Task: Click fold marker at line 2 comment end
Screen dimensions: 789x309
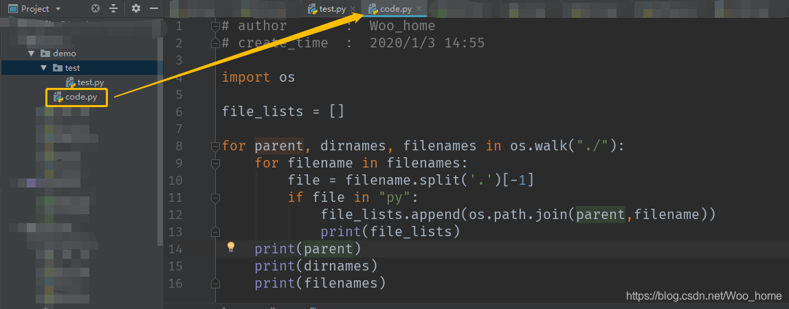Action: pos(215,43)
